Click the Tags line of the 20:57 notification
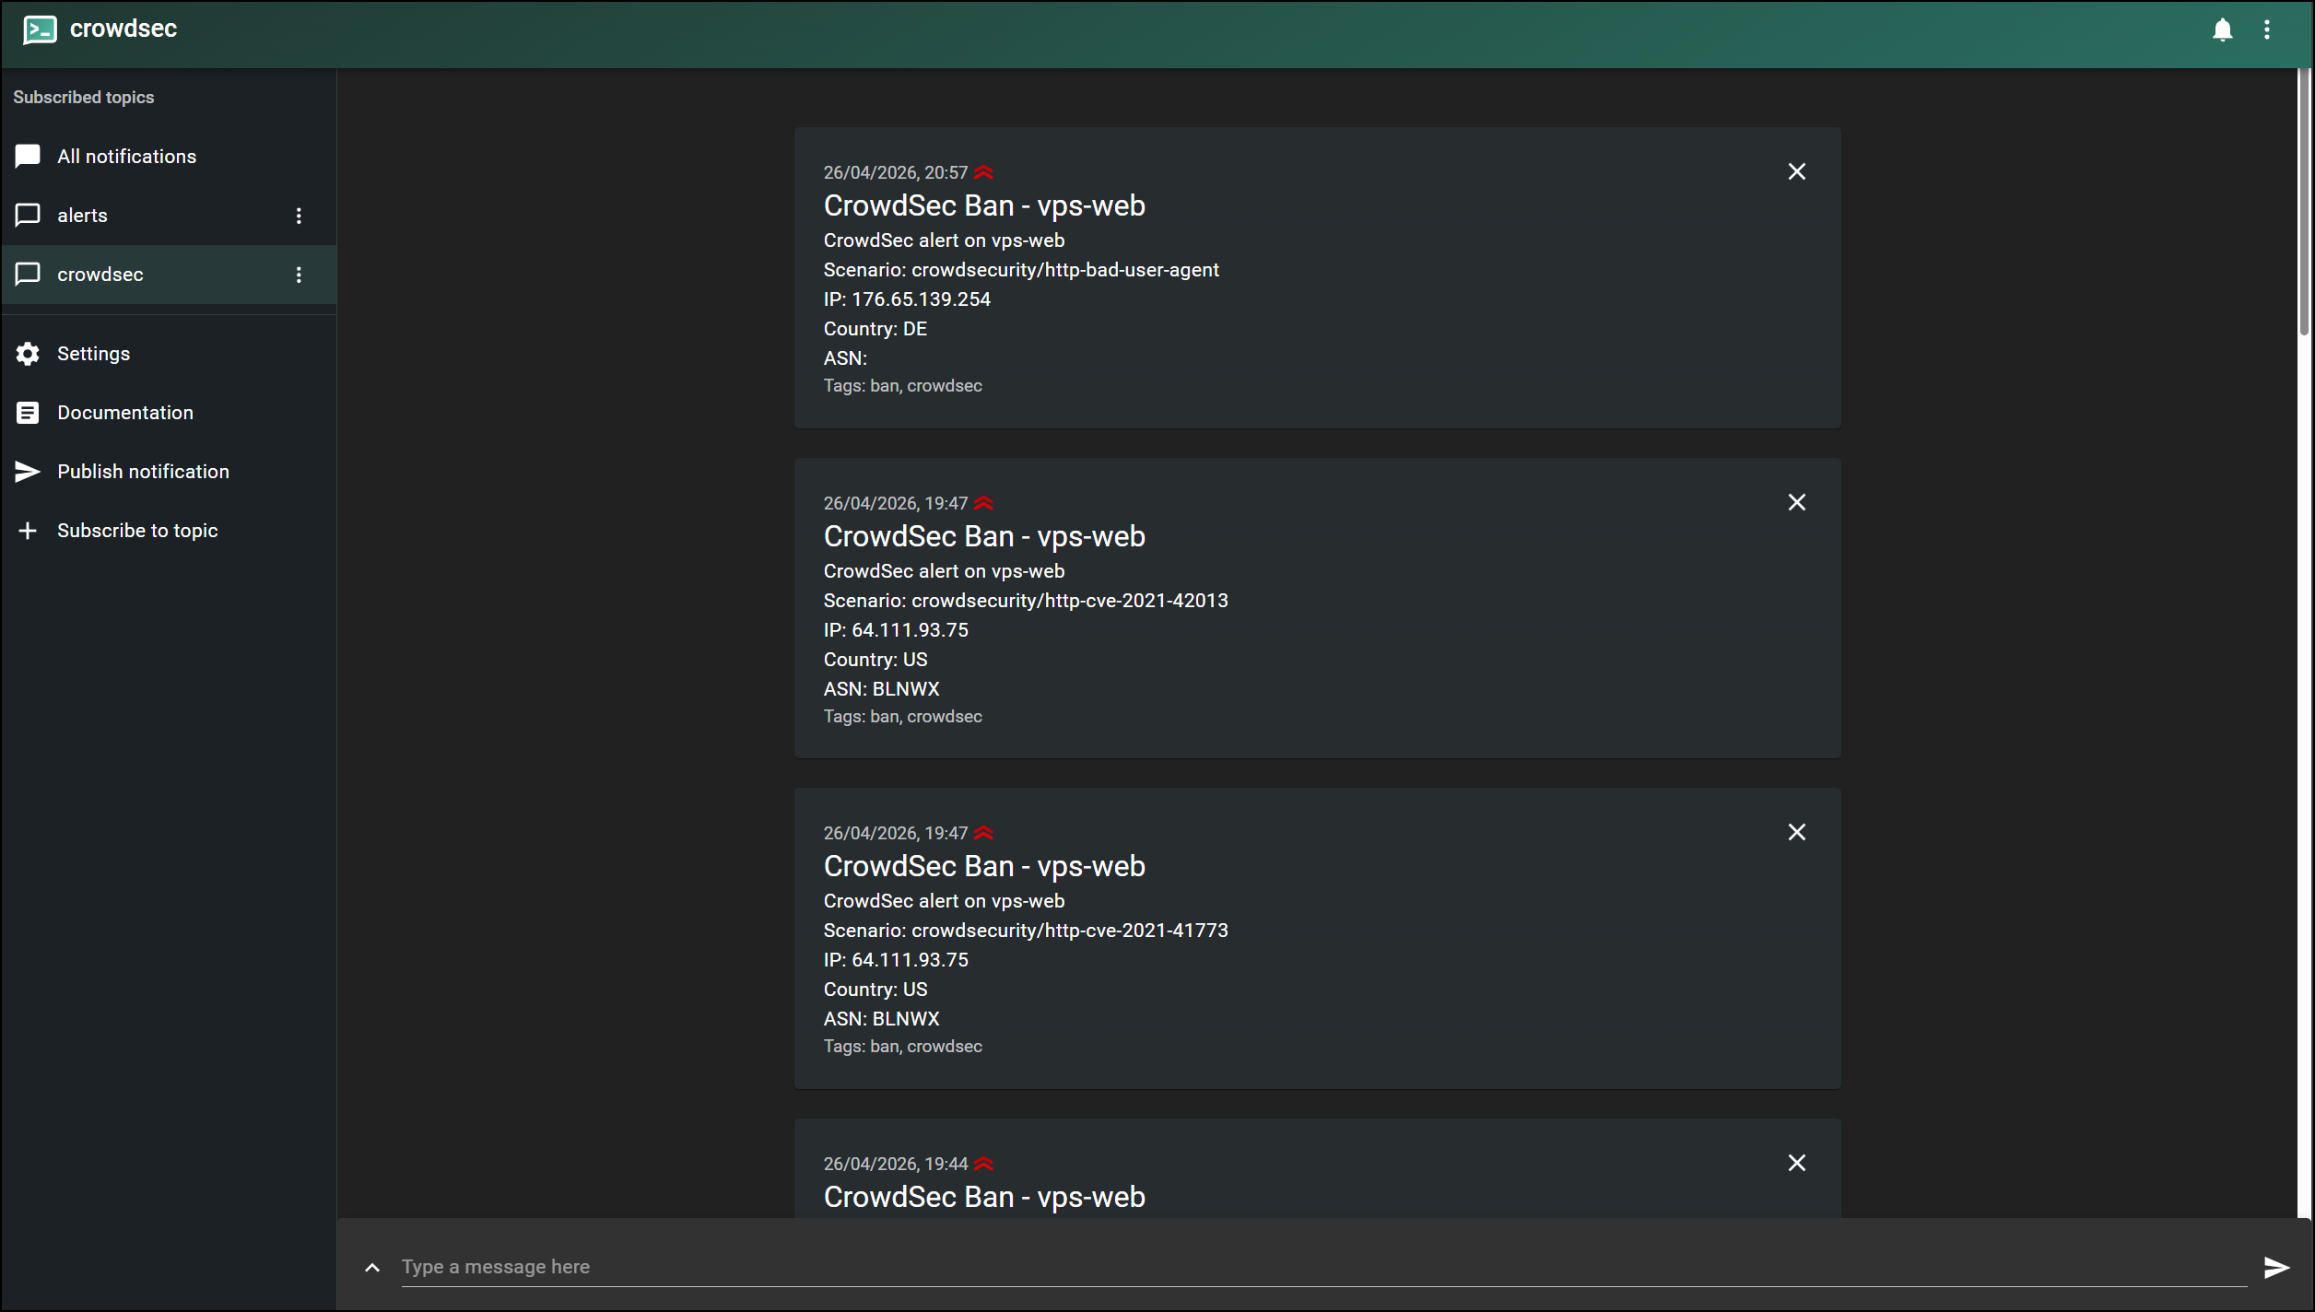 (903, 386)
